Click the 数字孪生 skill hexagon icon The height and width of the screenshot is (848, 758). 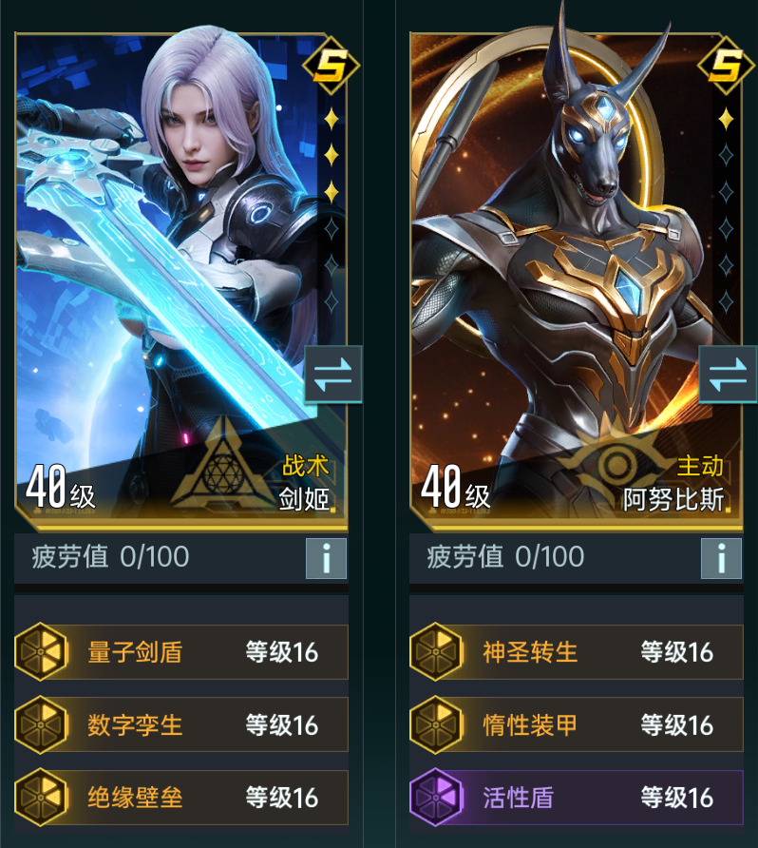tap(41, 724)
